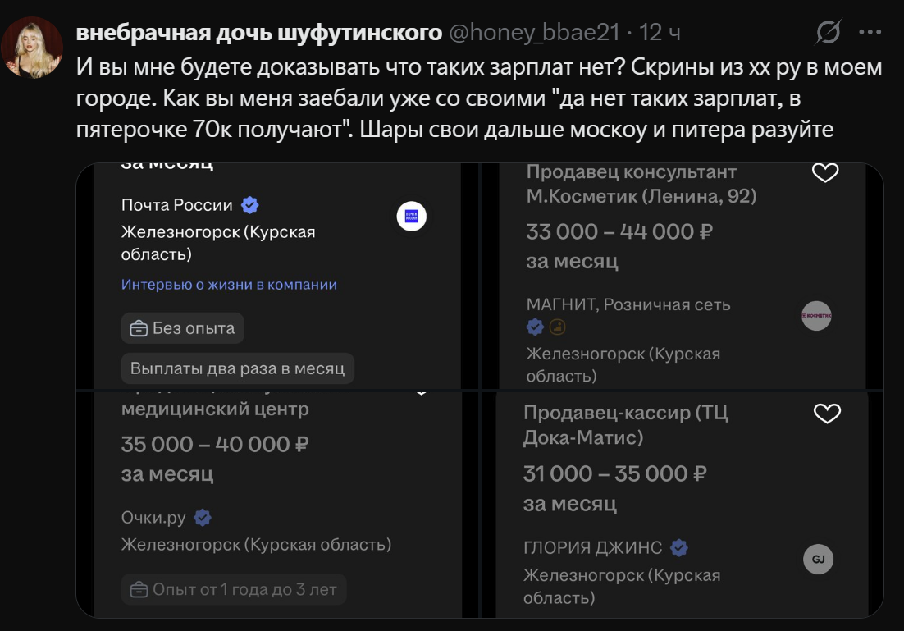Open the author's profile avatar
Image resolution: width=904 pixels, height=631 pixels.
click(32, 48)
